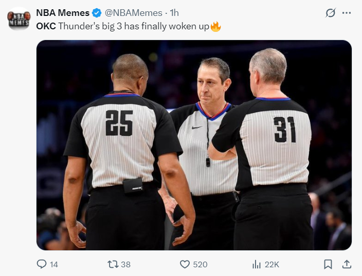This screenshot has height=276, width=362.
Task: Like the post with the heart icon
Action: [x=185, y=264]
